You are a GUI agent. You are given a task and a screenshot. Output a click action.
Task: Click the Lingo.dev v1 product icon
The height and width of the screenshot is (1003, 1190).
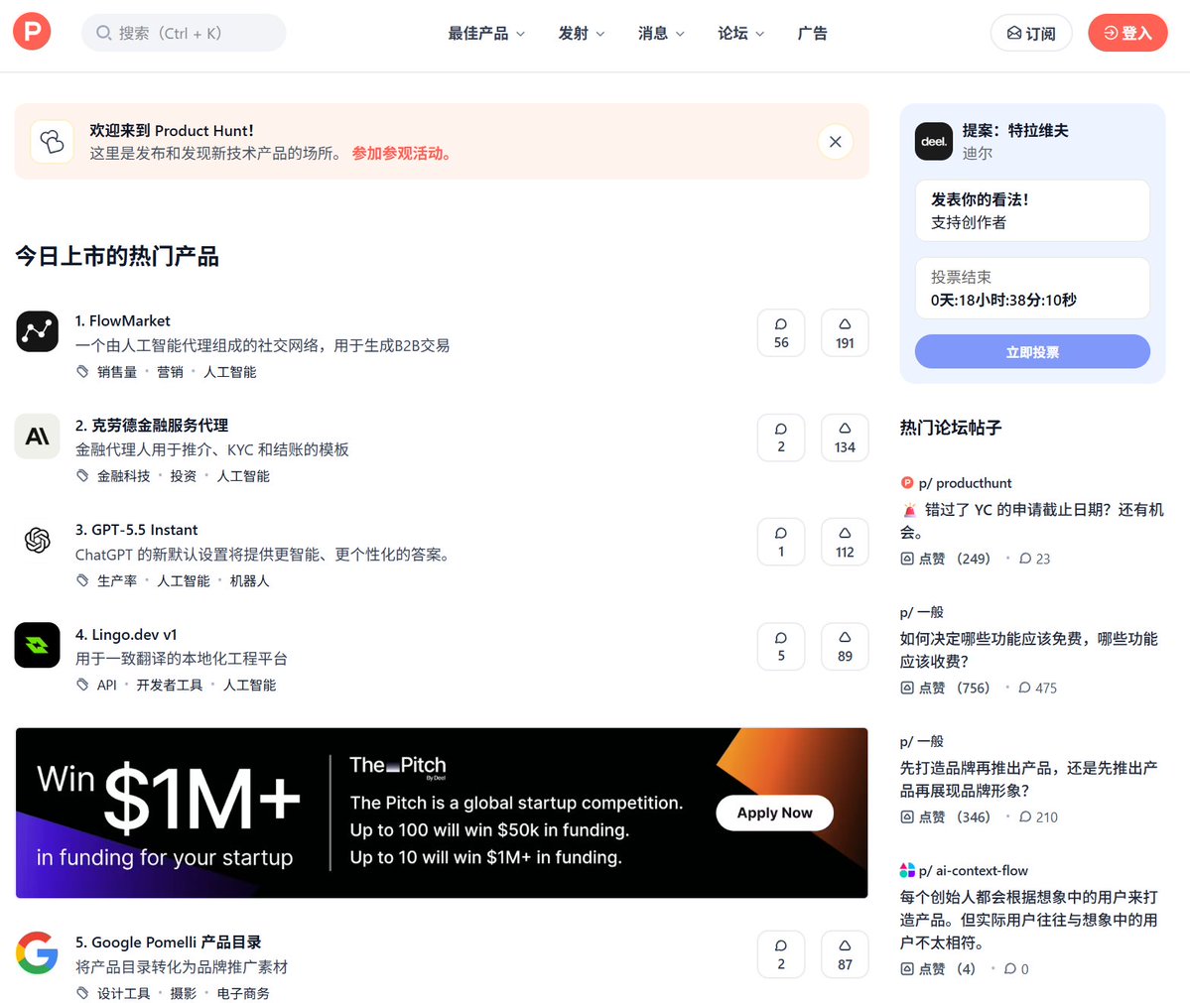click(37, 645)
